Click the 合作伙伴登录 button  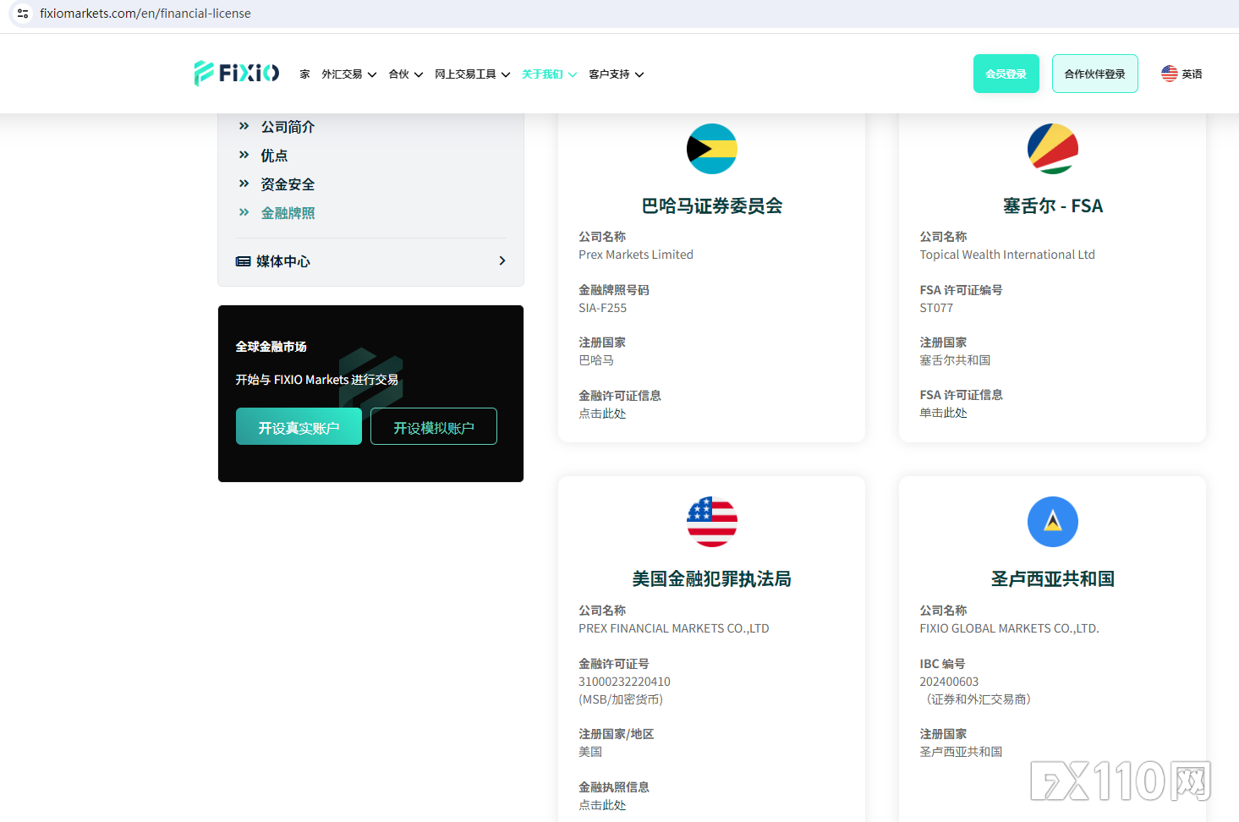click(1094, 74)
